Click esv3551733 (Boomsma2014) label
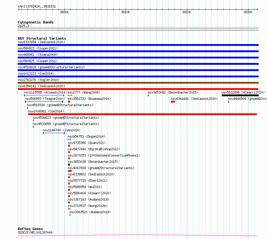Viewport: 267px width, 239px height. pyautogui.click(x=89, y=99)
